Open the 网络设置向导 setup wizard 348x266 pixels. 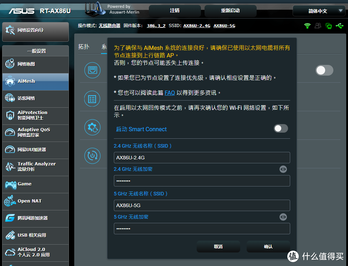coord(35,32)
